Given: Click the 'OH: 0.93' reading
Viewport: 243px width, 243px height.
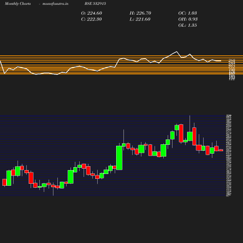Looking at the screenshot, I should pyautogui.click(x=188, y=19).
